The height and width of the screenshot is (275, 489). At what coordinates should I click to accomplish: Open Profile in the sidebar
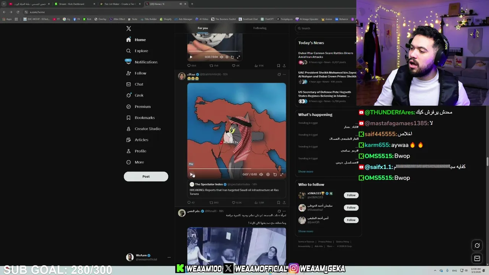[x=136, y=151]
